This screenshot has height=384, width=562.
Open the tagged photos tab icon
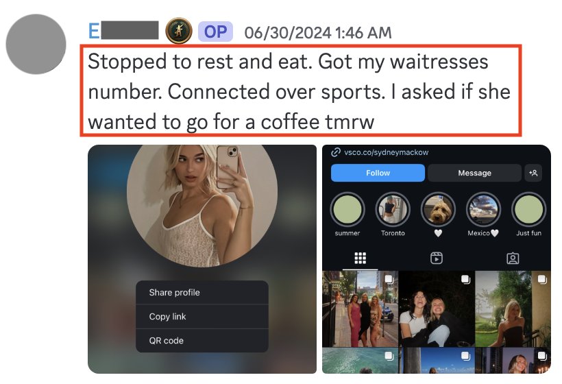tap(513, 258)
